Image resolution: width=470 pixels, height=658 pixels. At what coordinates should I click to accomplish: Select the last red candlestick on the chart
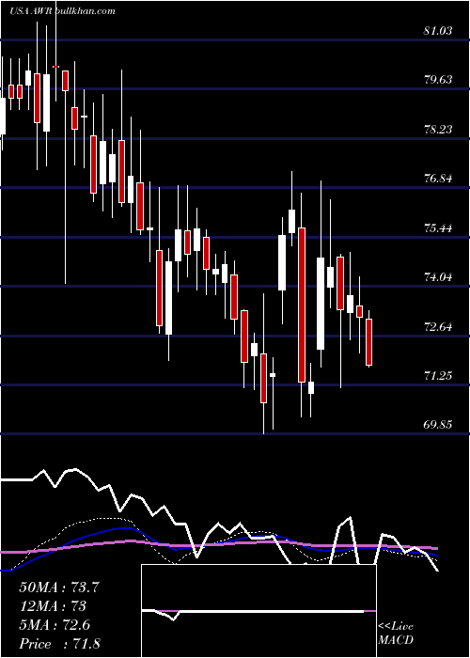click(368, 342)
